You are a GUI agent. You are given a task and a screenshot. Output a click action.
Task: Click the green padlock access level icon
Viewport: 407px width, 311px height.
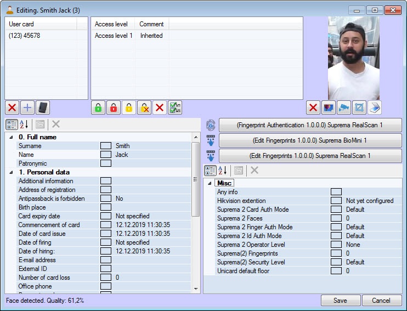pyautogui.click(x=98, y=108)
